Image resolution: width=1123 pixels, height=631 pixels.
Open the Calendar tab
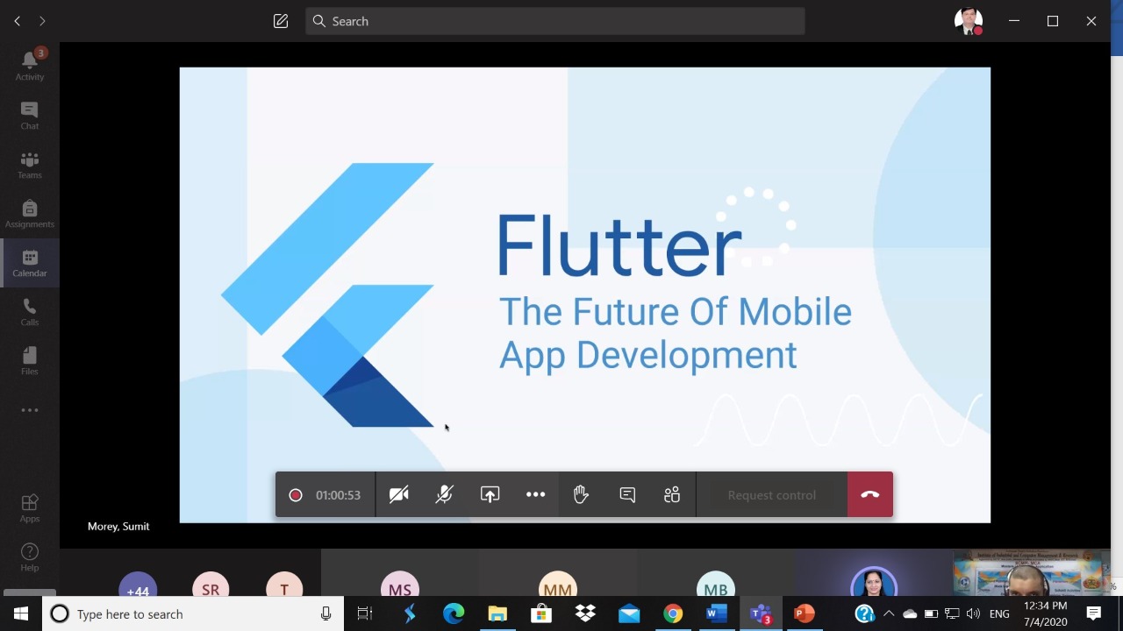pyautogui.click(x=29, y=262)
